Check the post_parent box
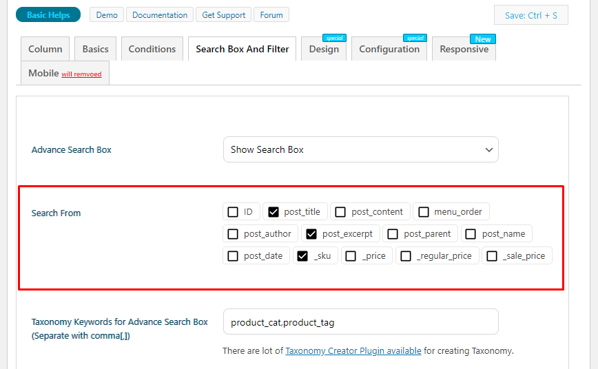This screenshot has height=369, width=598. pyautogui.click(x=393, y=234)
